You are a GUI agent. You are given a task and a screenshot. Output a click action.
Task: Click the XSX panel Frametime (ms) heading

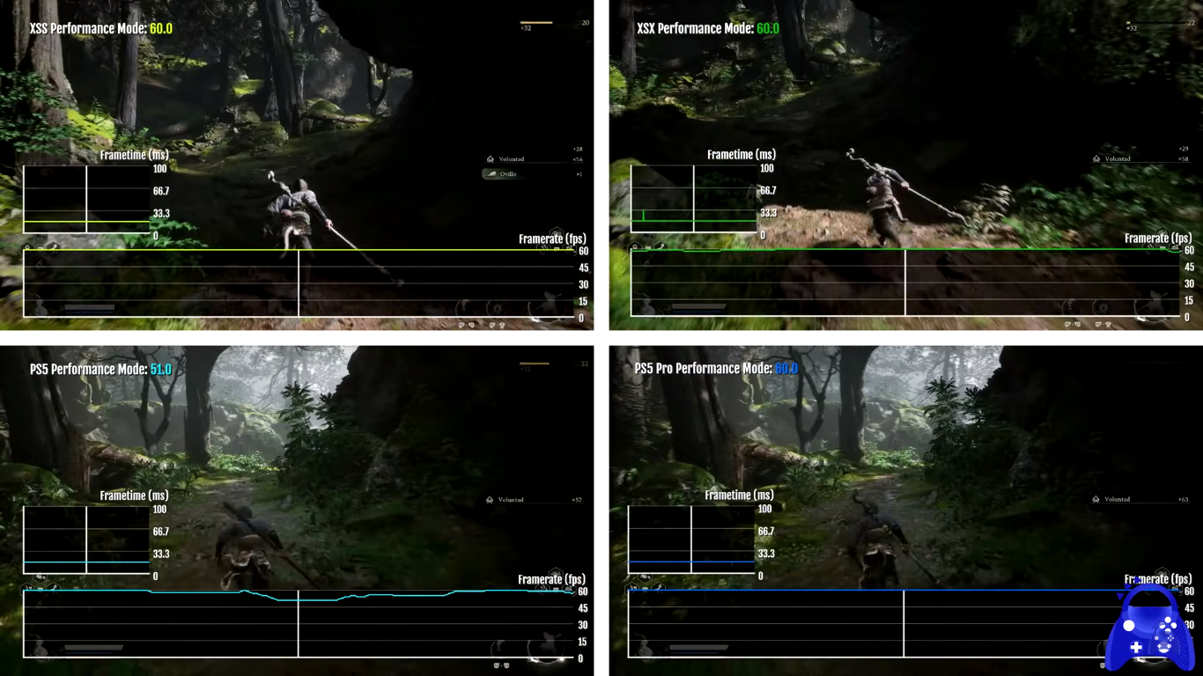[742, 155]
